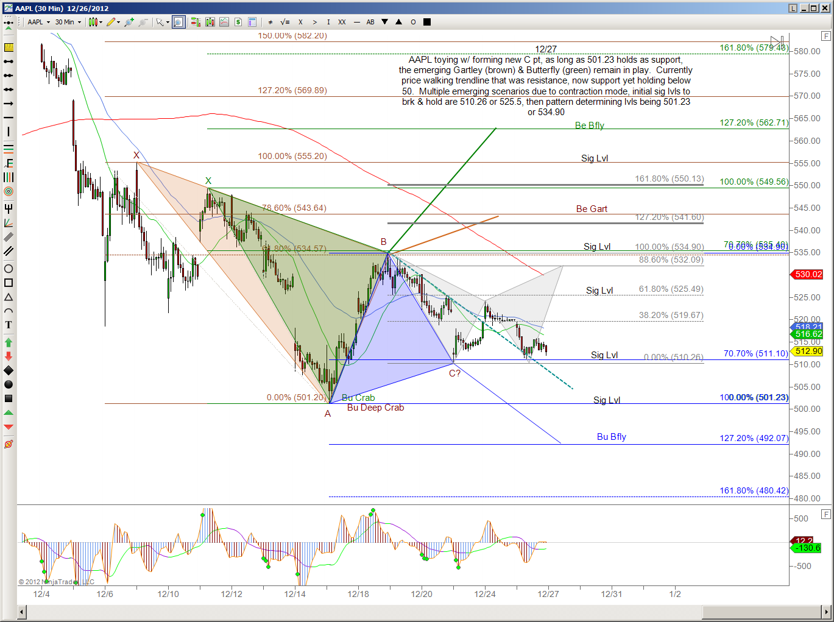Select the red arrow down marker tool
The image size is (834, 622).
point(9,356)
